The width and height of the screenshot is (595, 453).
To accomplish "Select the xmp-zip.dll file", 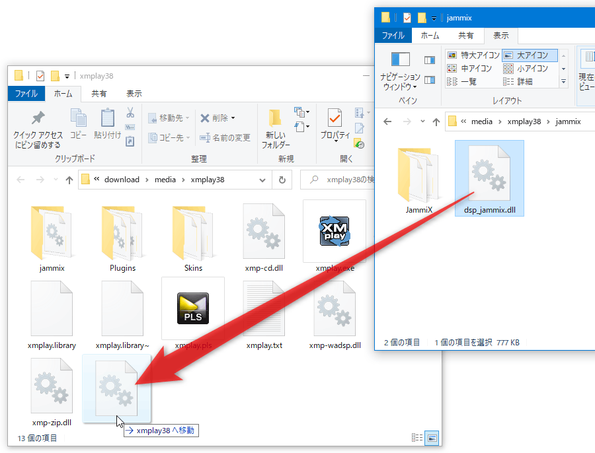I will coord(52,392).
